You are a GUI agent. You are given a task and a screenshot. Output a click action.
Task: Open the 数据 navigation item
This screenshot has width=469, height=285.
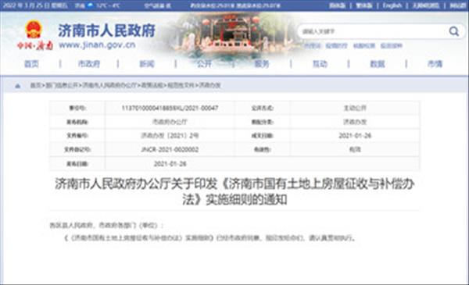378,63
